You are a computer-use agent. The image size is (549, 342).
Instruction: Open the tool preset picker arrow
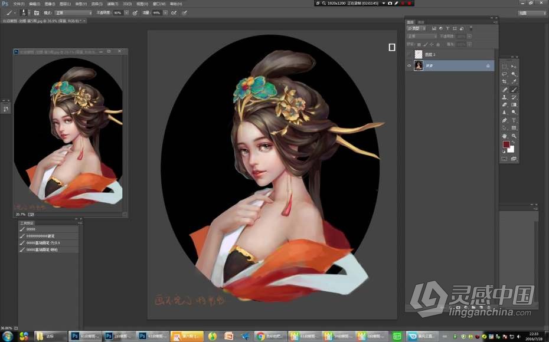15,12
